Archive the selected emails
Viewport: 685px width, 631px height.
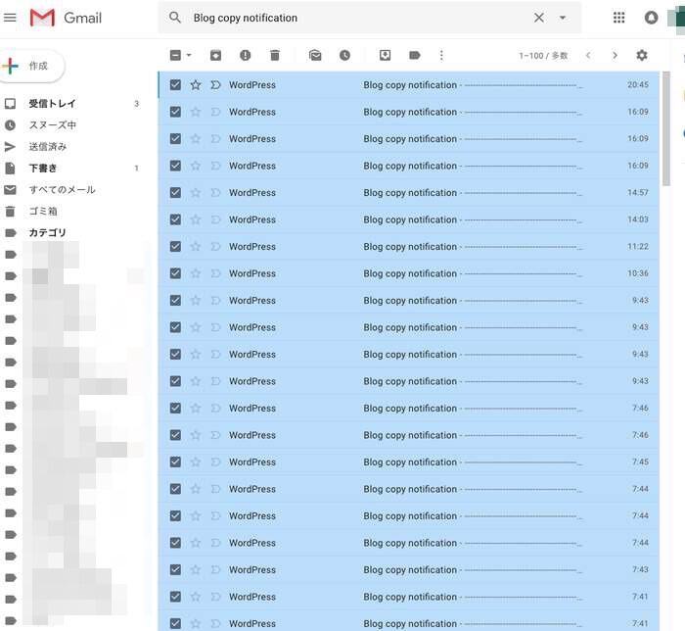click(216, 56)
